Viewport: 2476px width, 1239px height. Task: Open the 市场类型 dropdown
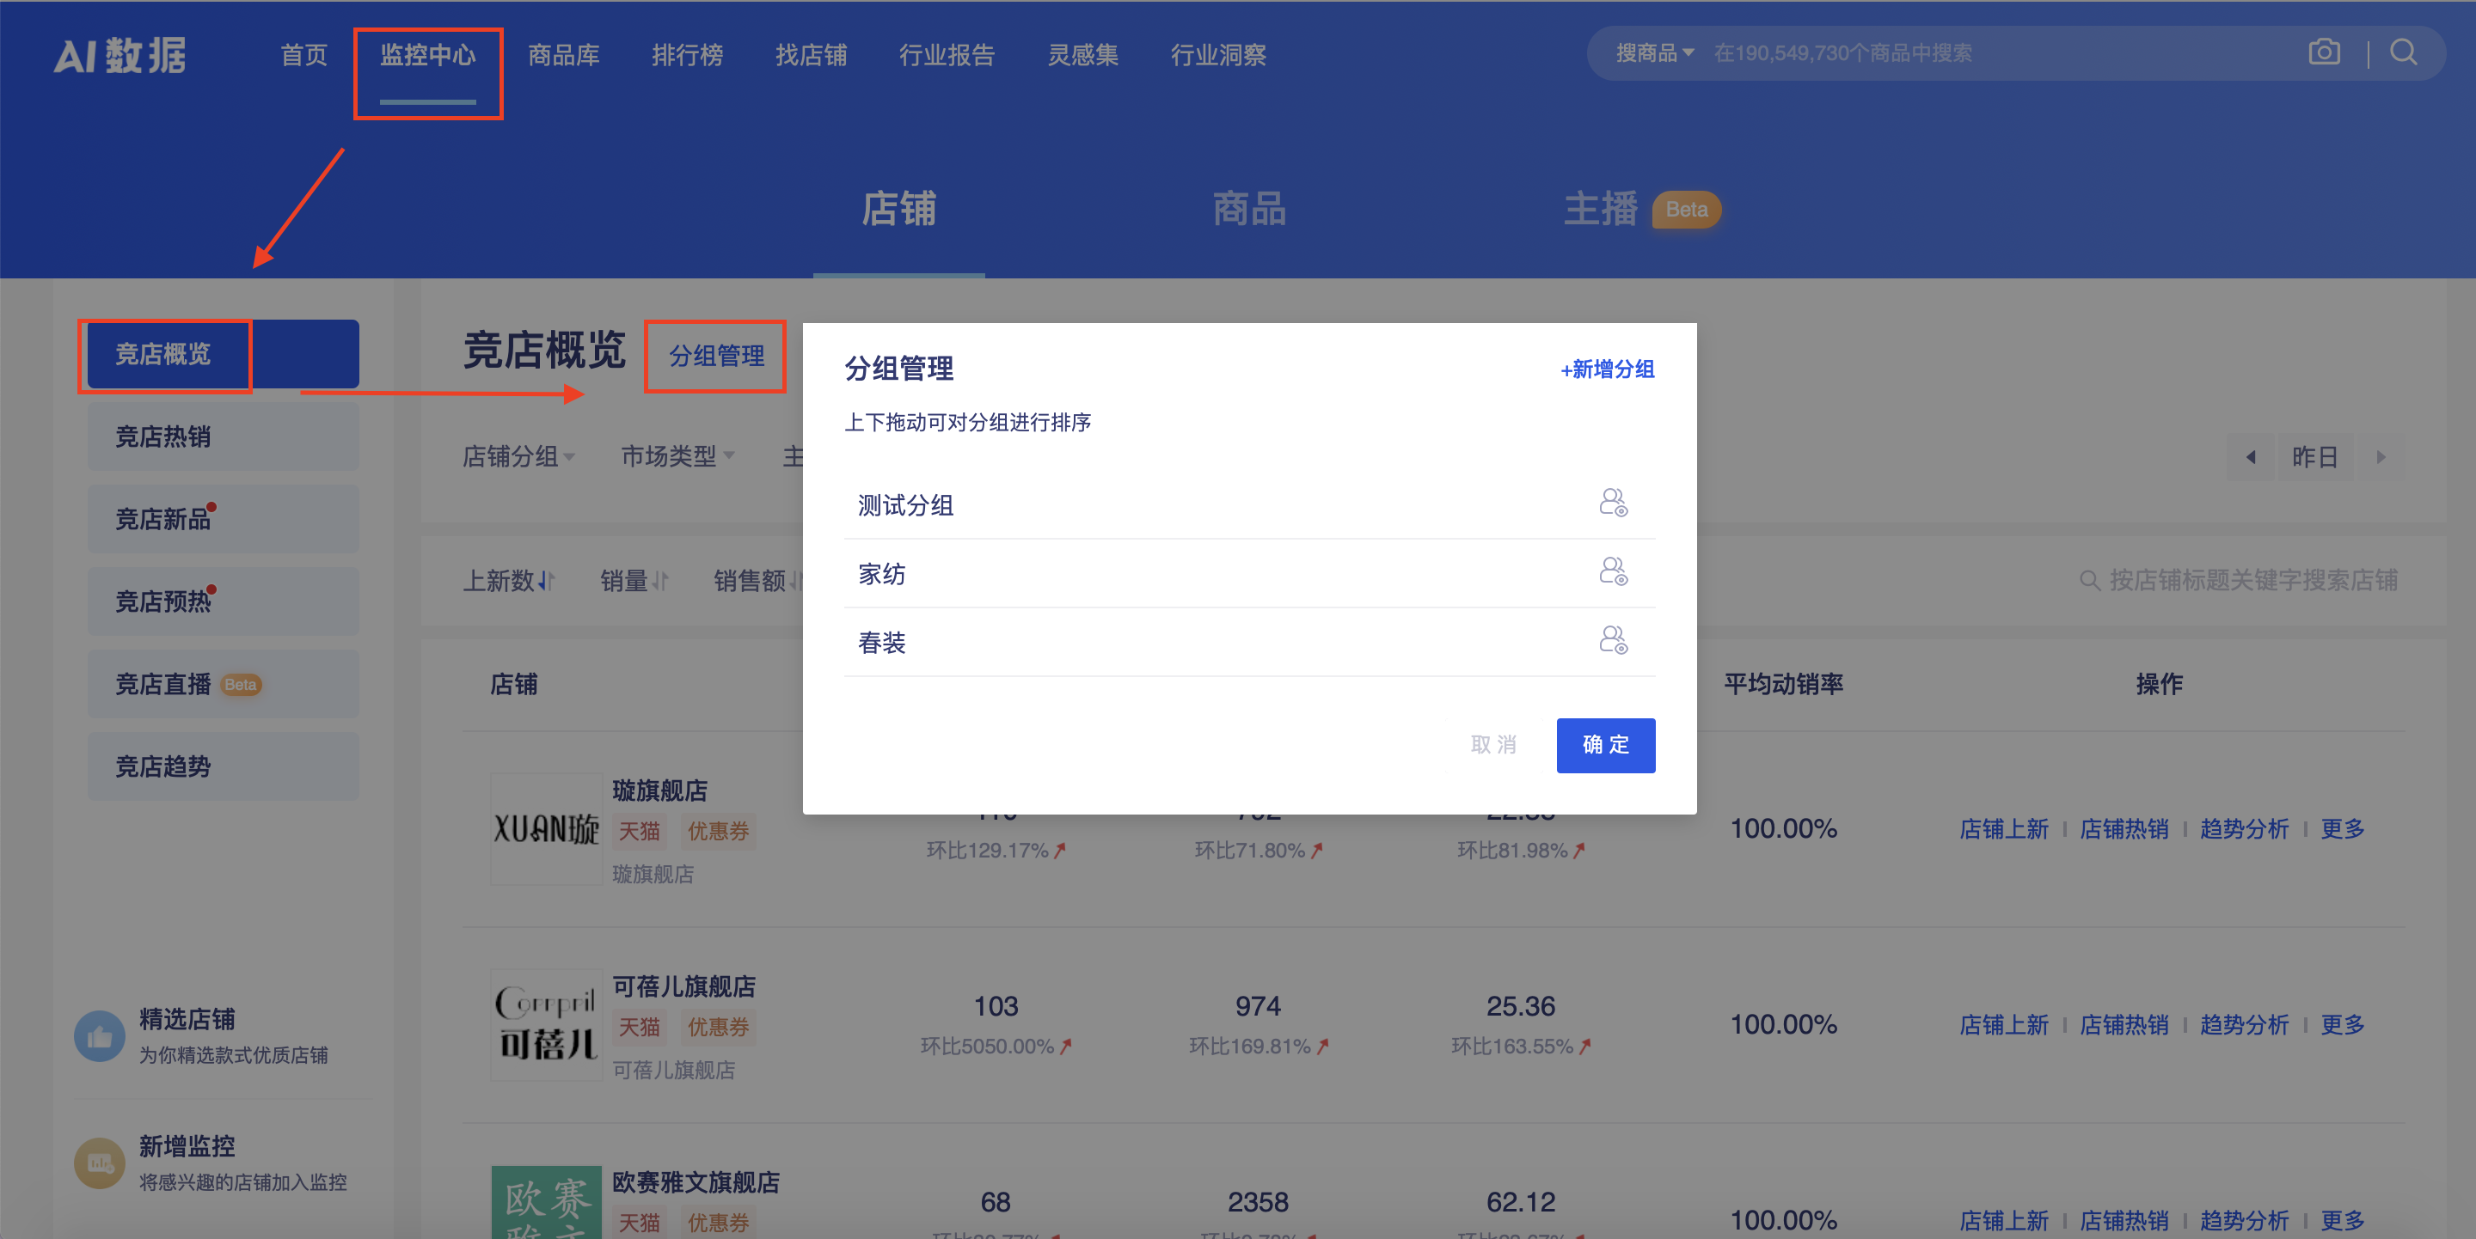677,457
